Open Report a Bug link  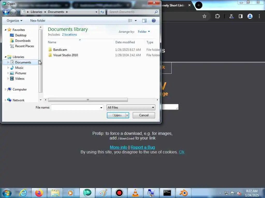pos(143,147)
